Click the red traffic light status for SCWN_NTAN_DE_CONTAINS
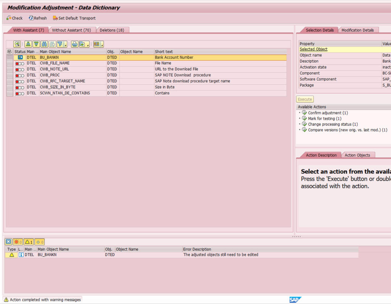Viewport: 391px width, 304px height. pyautogui.click(x=20, y=94)
